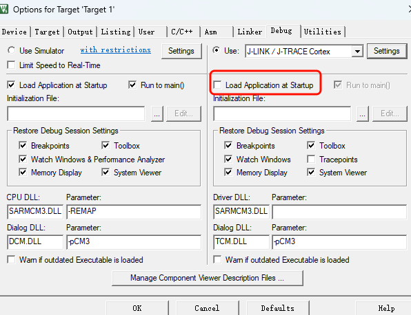Viewport: 411px width, 315px height.
Task: Click the -REMAP parameter field
Action: [x=134, y=211]
